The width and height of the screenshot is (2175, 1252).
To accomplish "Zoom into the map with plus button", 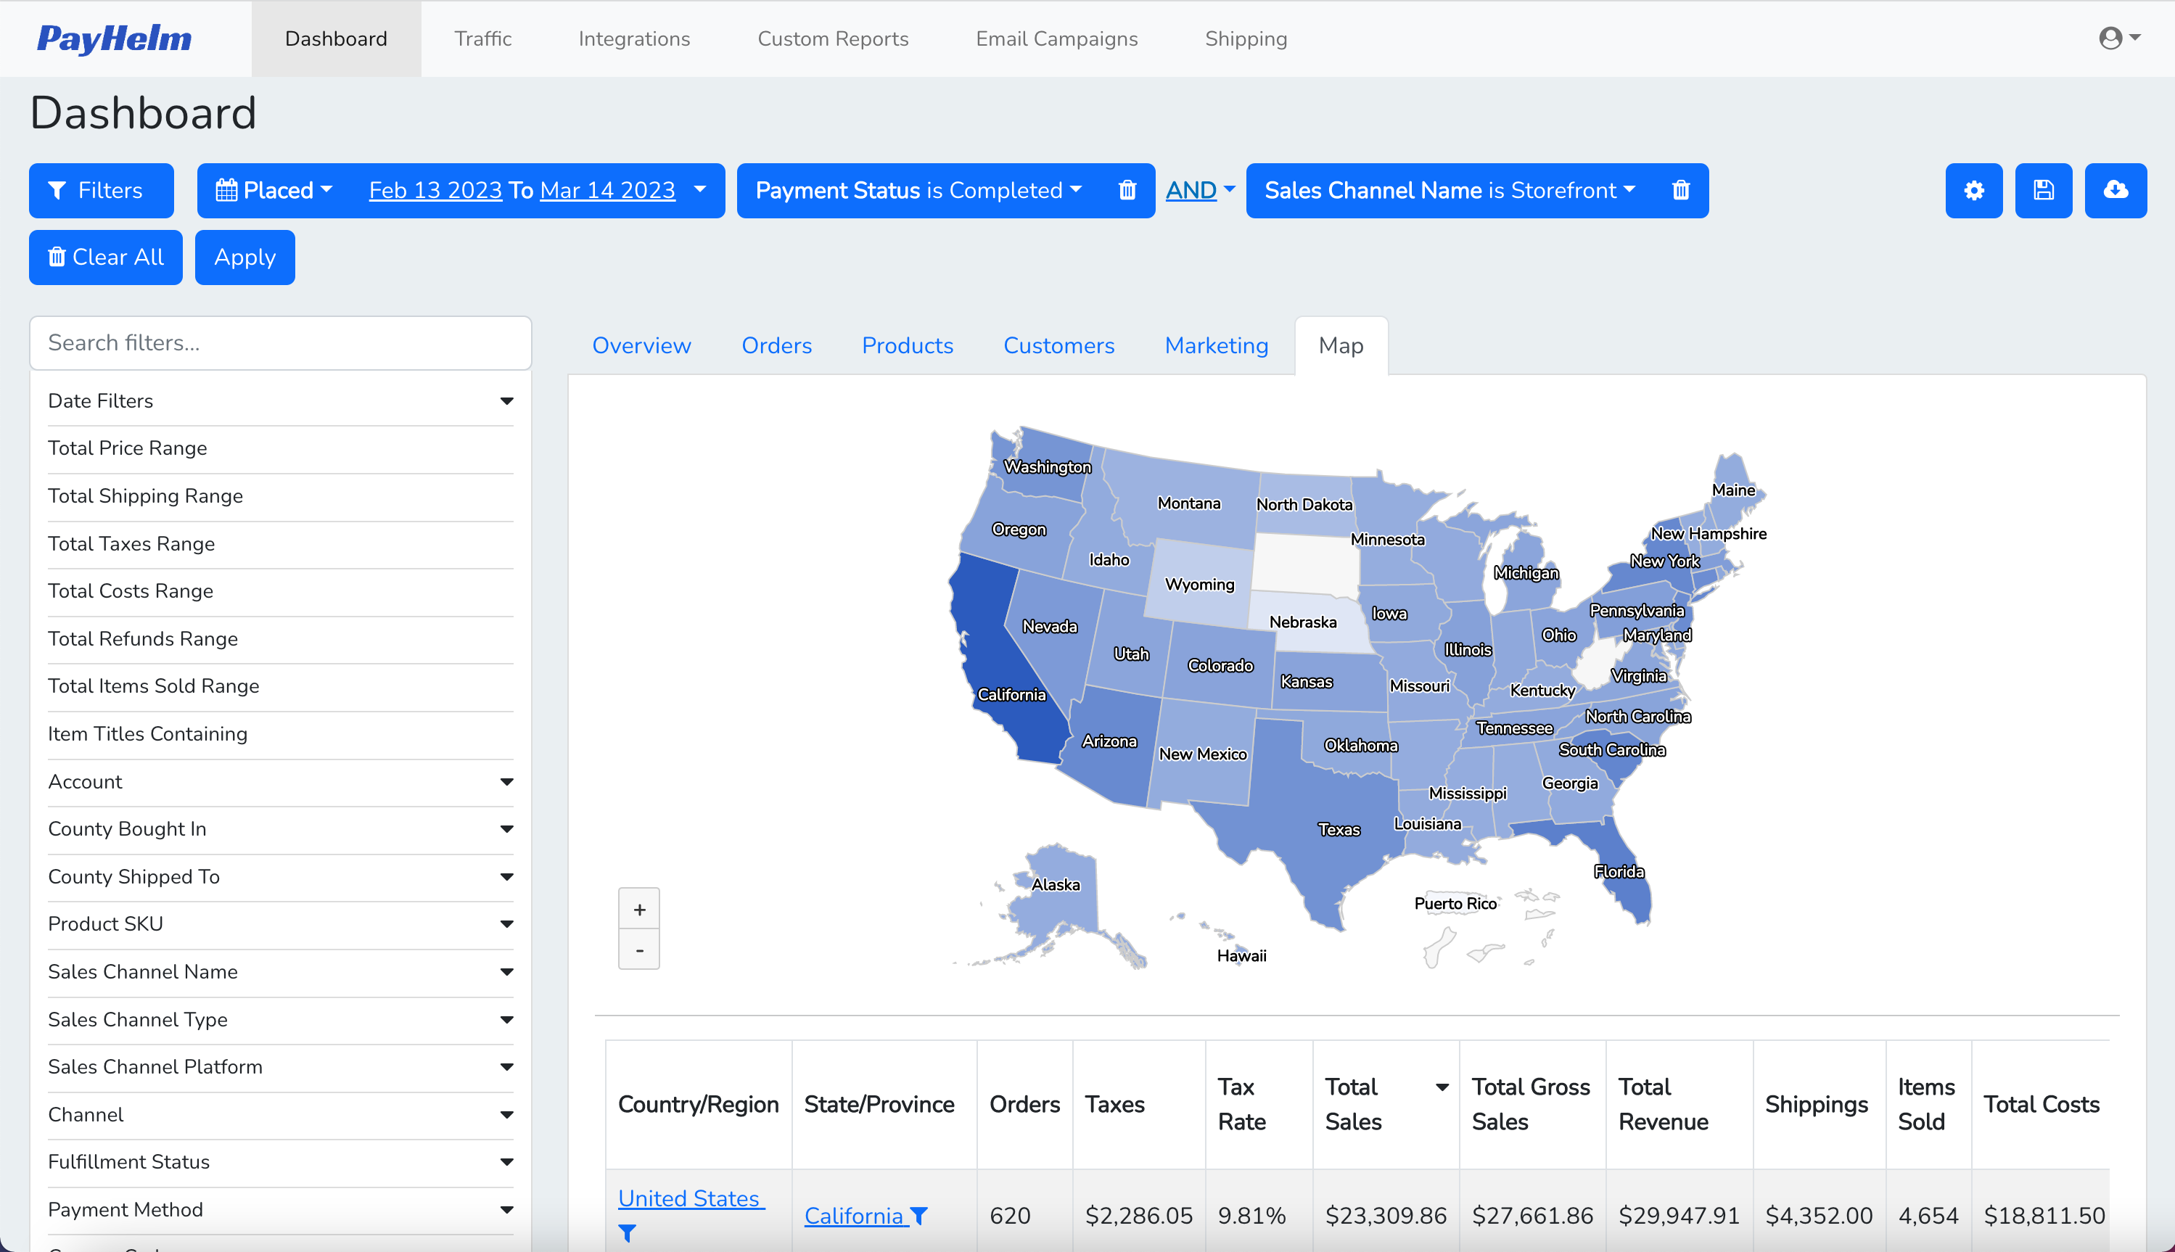I will coord(639,908).
